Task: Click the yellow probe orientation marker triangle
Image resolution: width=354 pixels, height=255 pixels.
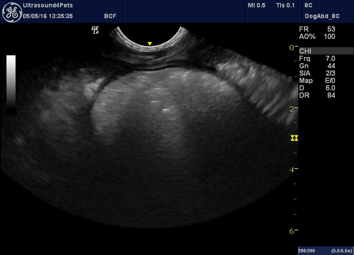Action: click(150, 44)
